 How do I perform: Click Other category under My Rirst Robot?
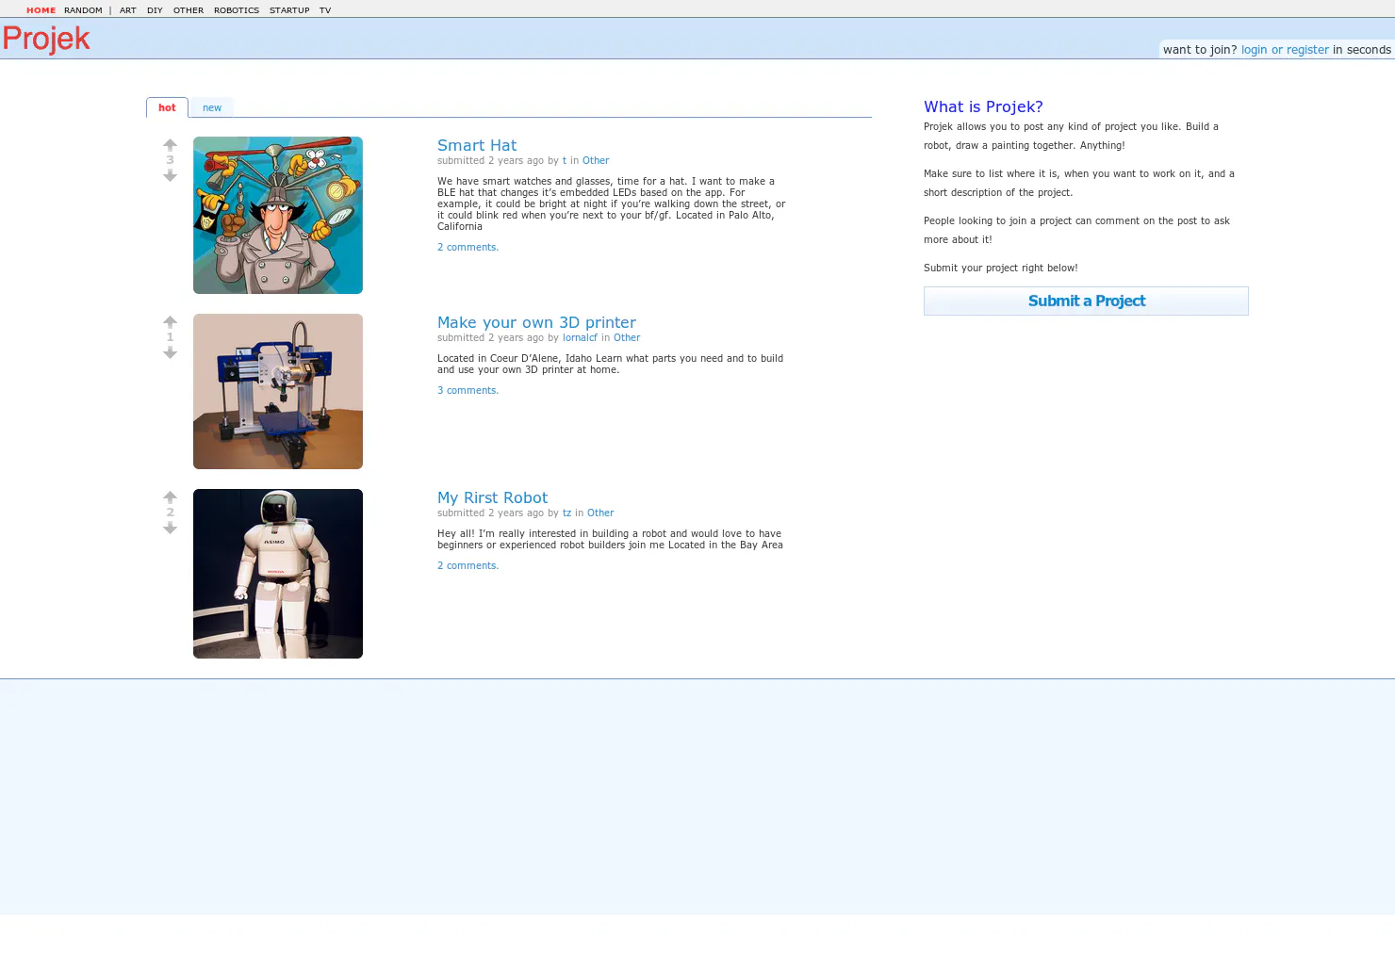tap(600, 513)
